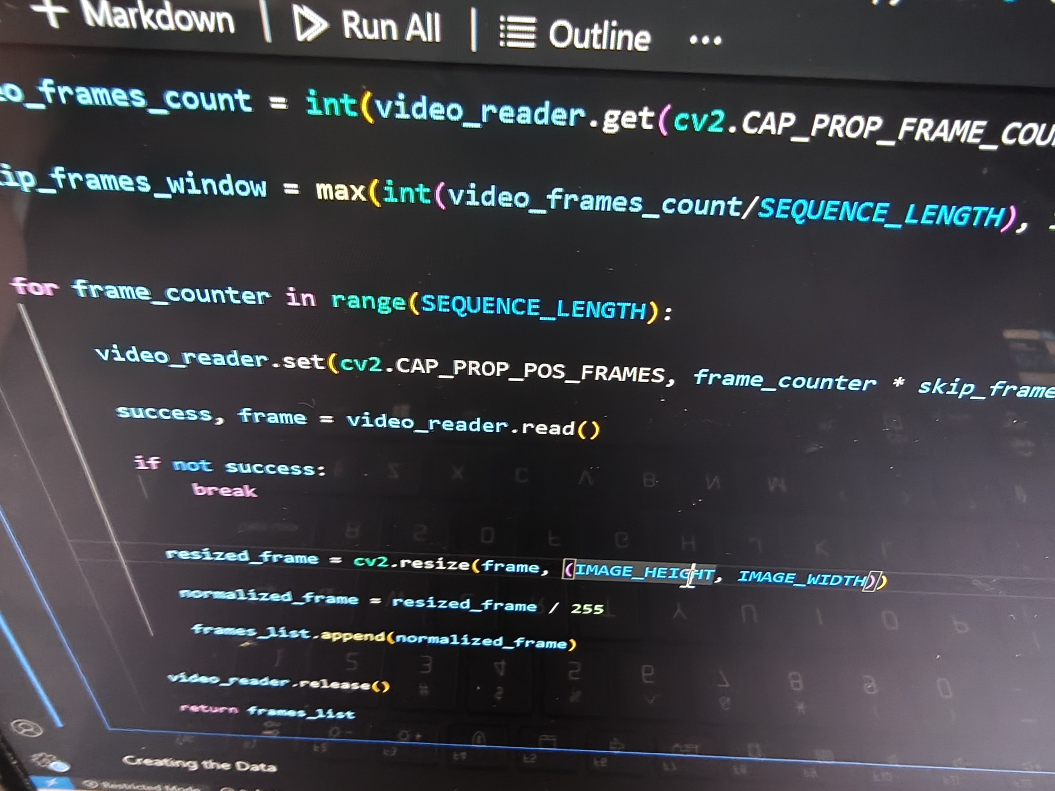Click the video_reader.release() call
Image resolution: width=1055 pixels, height=791 pixels.
point(278,682)
